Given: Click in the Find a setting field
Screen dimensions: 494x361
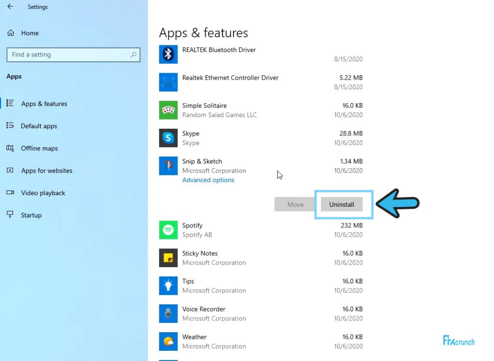Looking at the screenshot, I should click(73, 54).
